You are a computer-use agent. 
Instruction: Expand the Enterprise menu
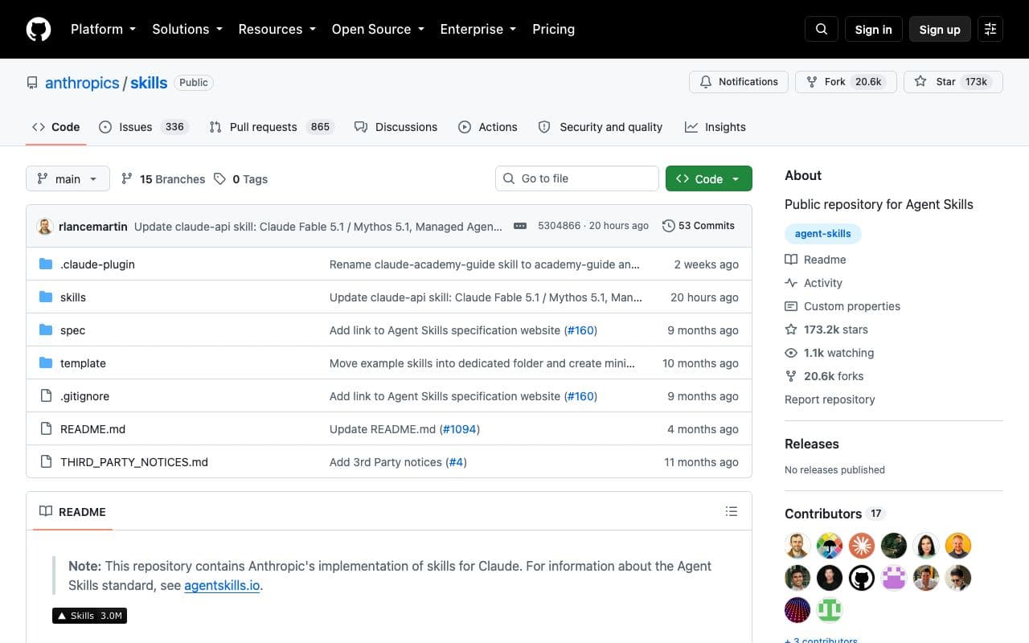click(x=478, y=29)
